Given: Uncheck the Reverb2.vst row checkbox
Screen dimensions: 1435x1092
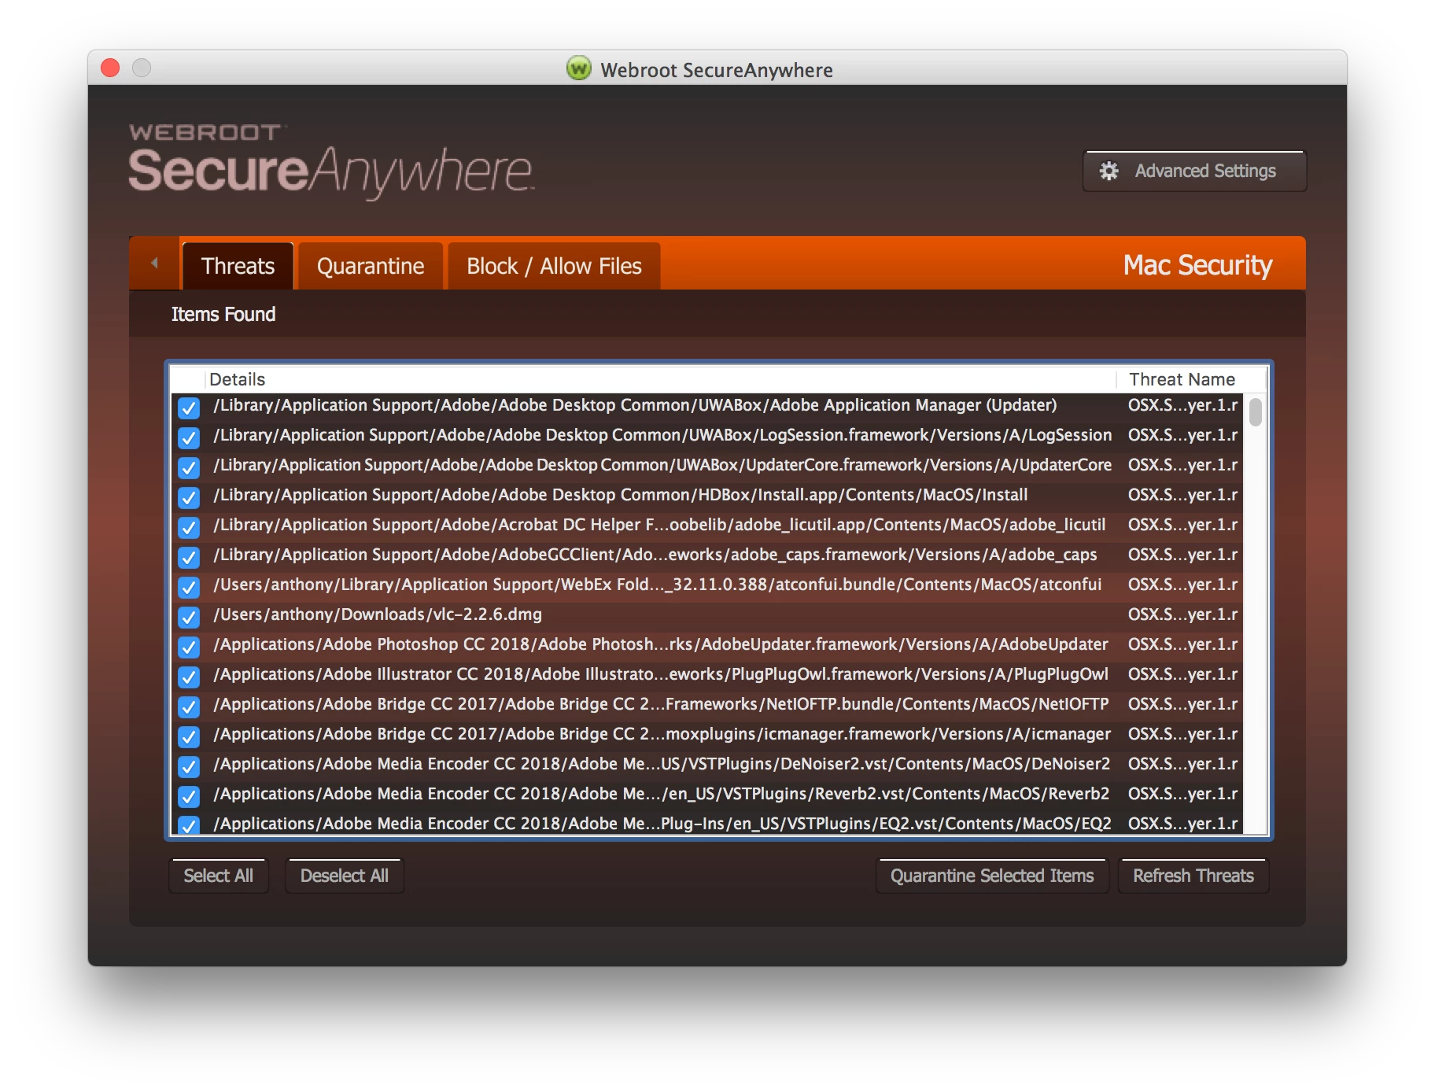Looking at the screenshot, I should tap(189, 796).
